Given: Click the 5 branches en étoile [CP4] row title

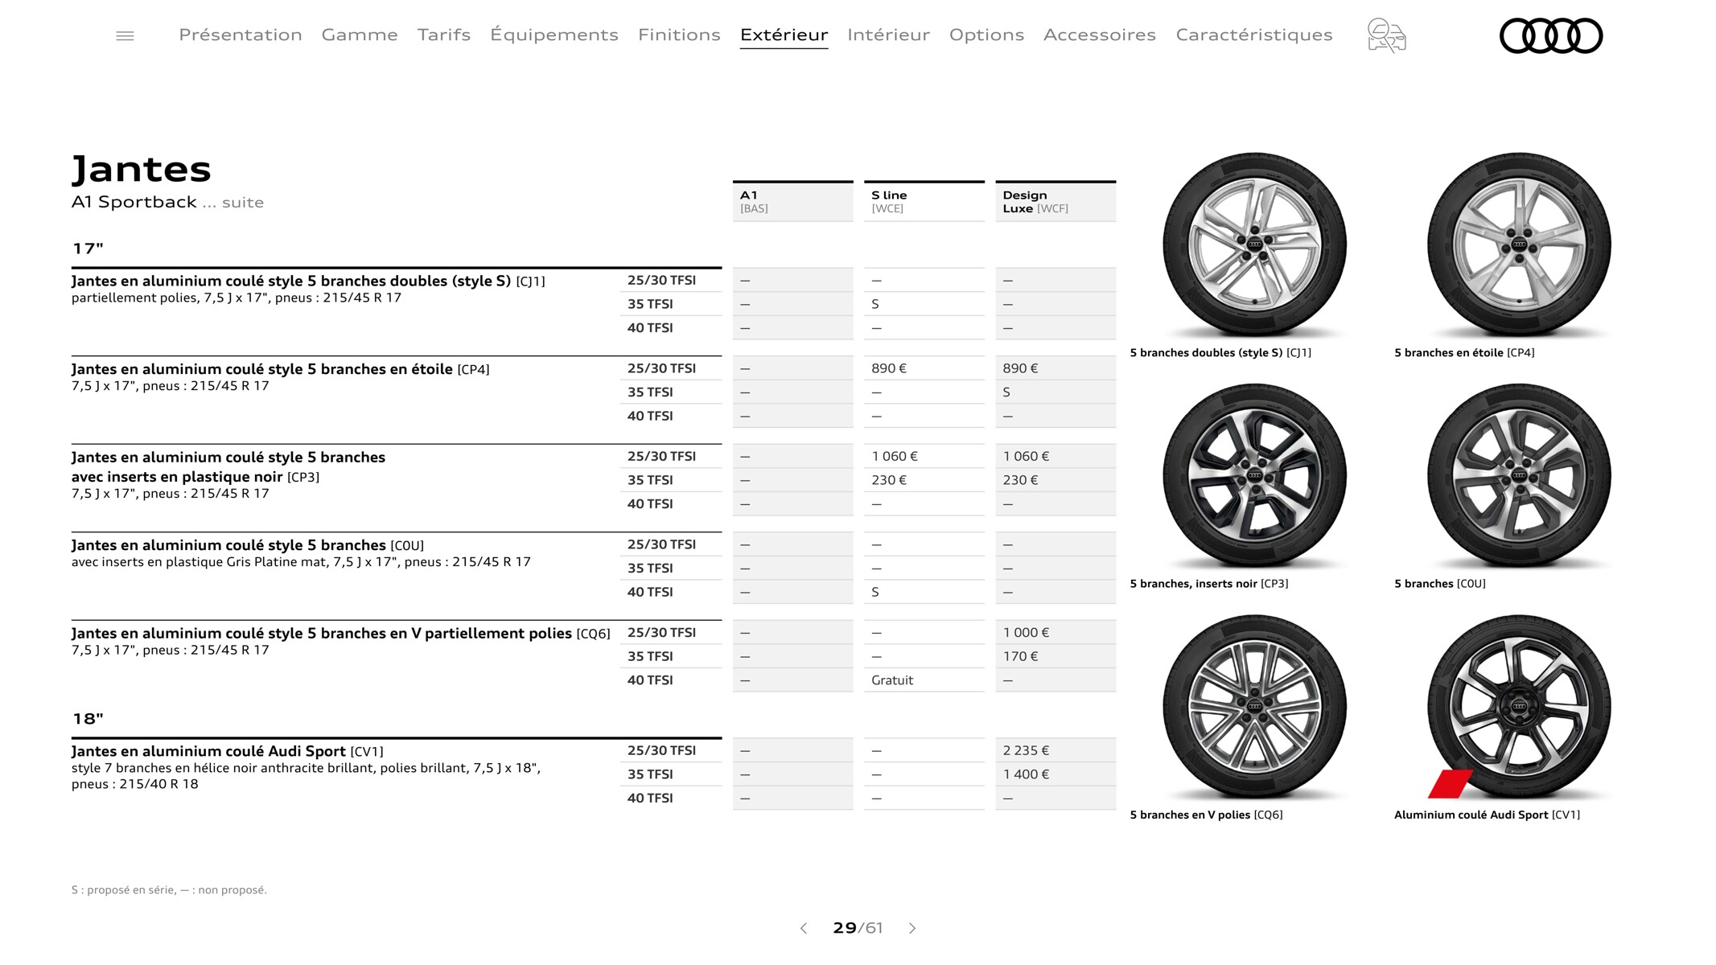Looking at the screenshot, I should [280, 369].
